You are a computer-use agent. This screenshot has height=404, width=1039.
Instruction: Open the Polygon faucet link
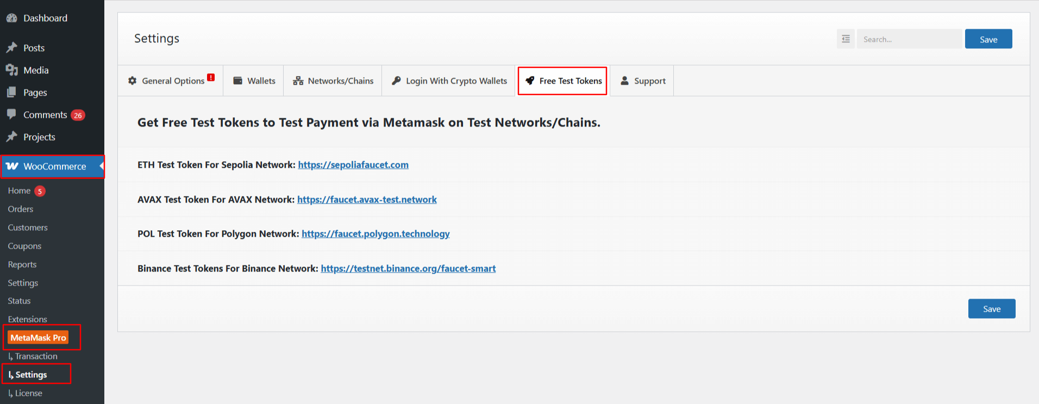tap(375, 233)
